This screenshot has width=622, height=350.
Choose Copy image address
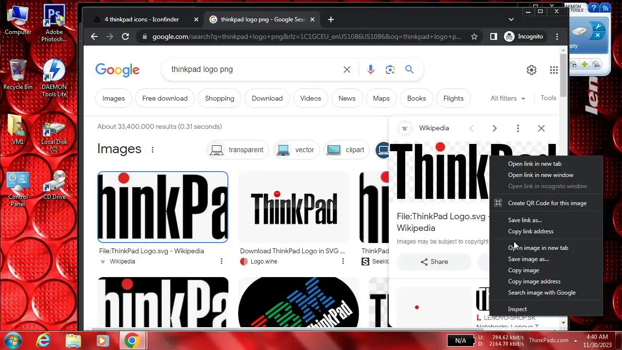pyautogui.click(x=546, y=281)
